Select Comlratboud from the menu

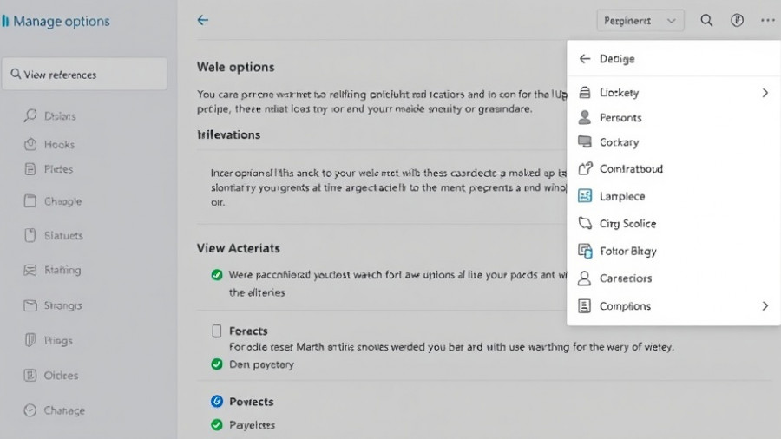(x=630, y=168)
